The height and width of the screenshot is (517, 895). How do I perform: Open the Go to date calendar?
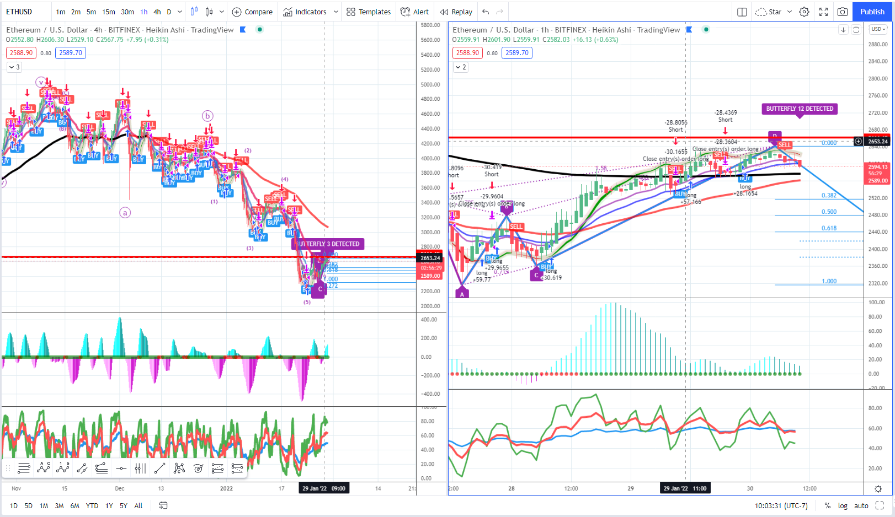(x=163, y=505)
